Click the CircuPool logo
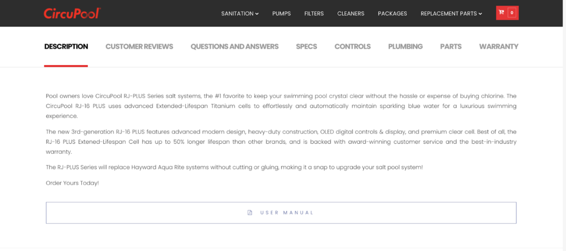The image size is (566, 251). coord(72,13)
